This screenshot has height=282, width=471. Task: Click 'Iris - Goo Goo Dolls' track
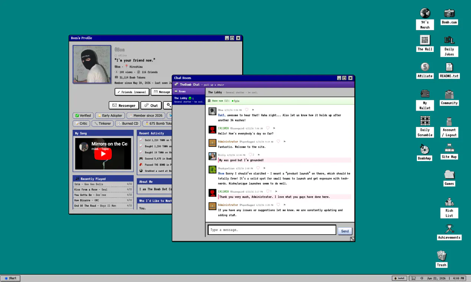(x=103, y=184)
